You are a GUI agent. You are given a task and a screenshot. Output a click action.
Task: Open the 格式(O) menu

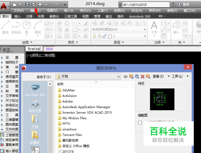coord(85,10)
